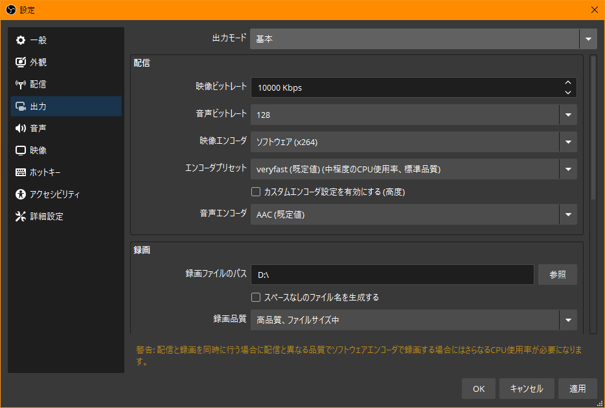605x408 pixels.
Task: Select the 外観 appearance icon in sidebar
Action: click(21, 63)
